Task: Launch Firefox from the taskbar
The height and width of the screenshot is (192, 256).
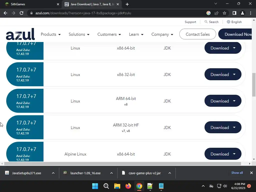Action: [128, 186]
